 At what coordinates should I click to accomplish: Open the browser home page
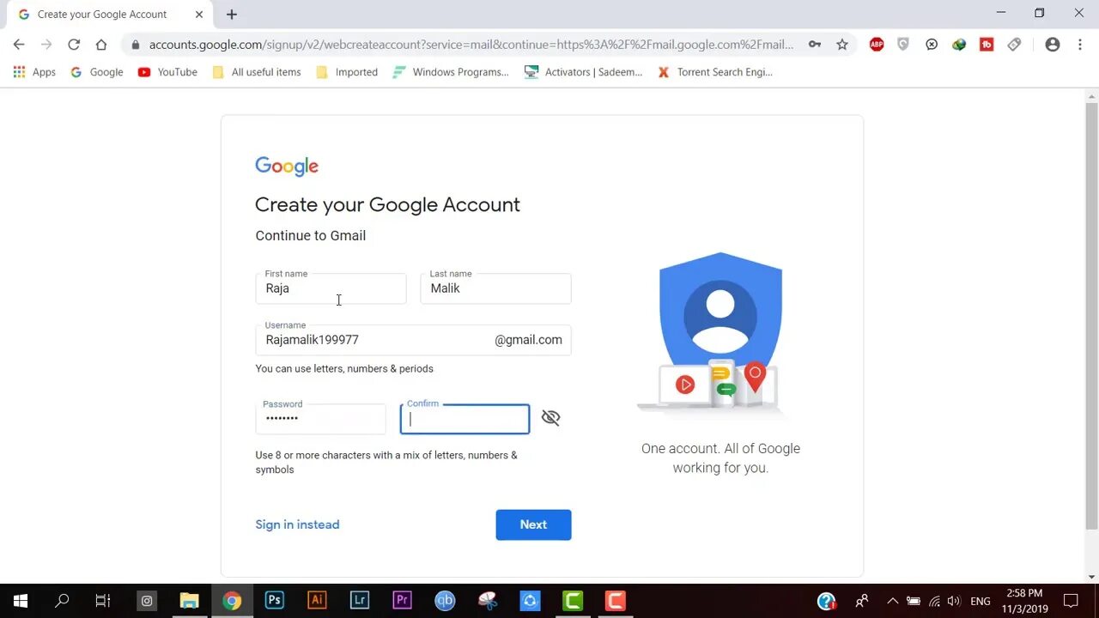tap(101, 45)
